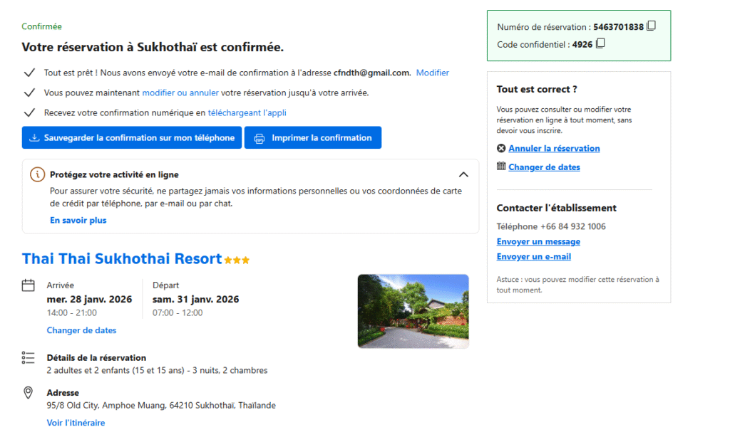Open the modifier ou annuler link
The image size is (730, 437).
(180, 93)
